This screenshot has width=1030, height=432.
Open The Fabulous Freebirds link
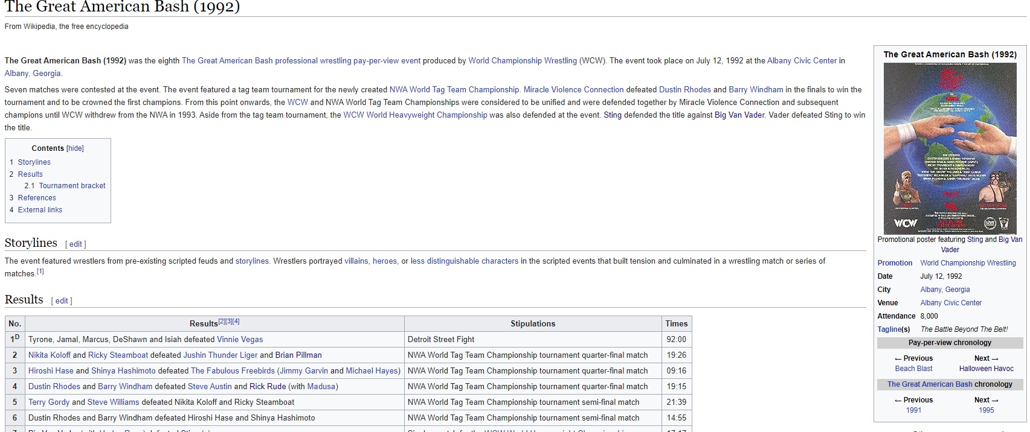pyautogui.click(x=233, y=371)
